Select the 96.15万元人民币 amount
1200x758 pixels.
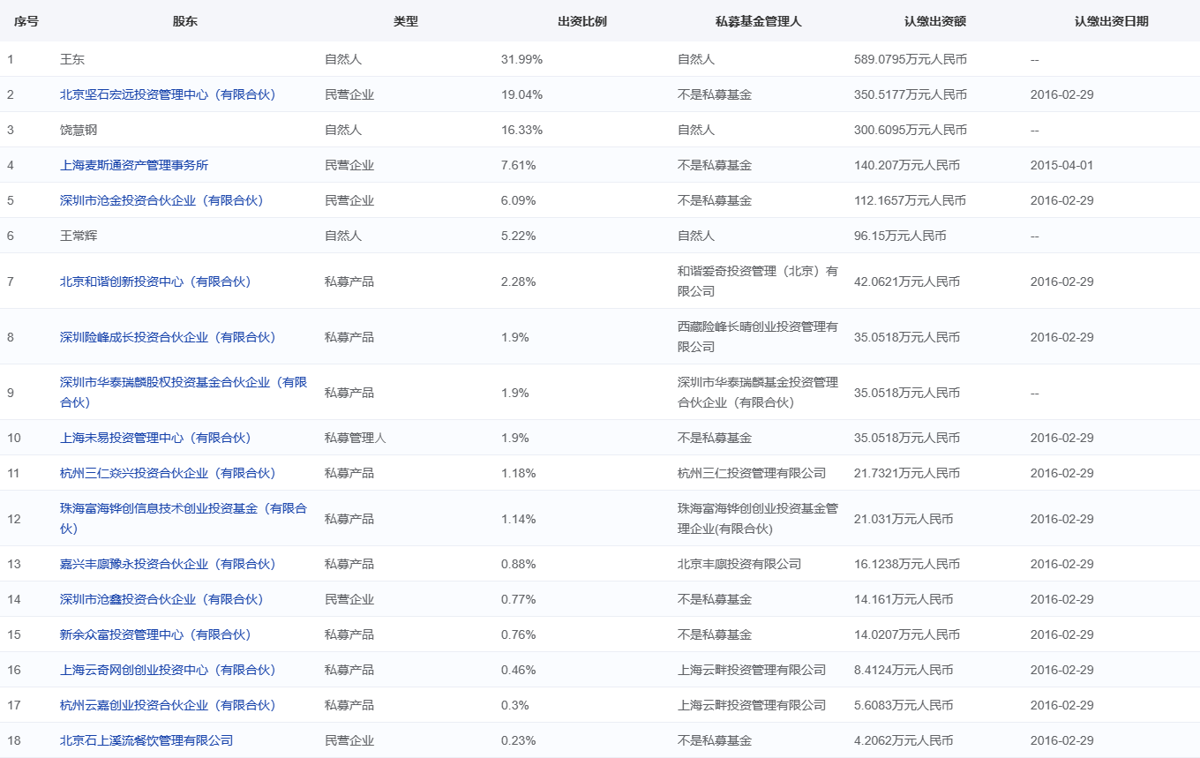point(900,236)
